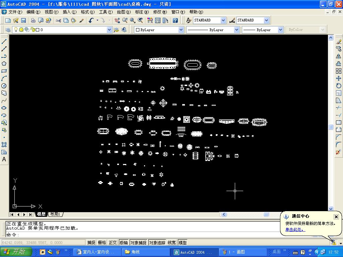Select the Spline draw tool

point(4,100)
